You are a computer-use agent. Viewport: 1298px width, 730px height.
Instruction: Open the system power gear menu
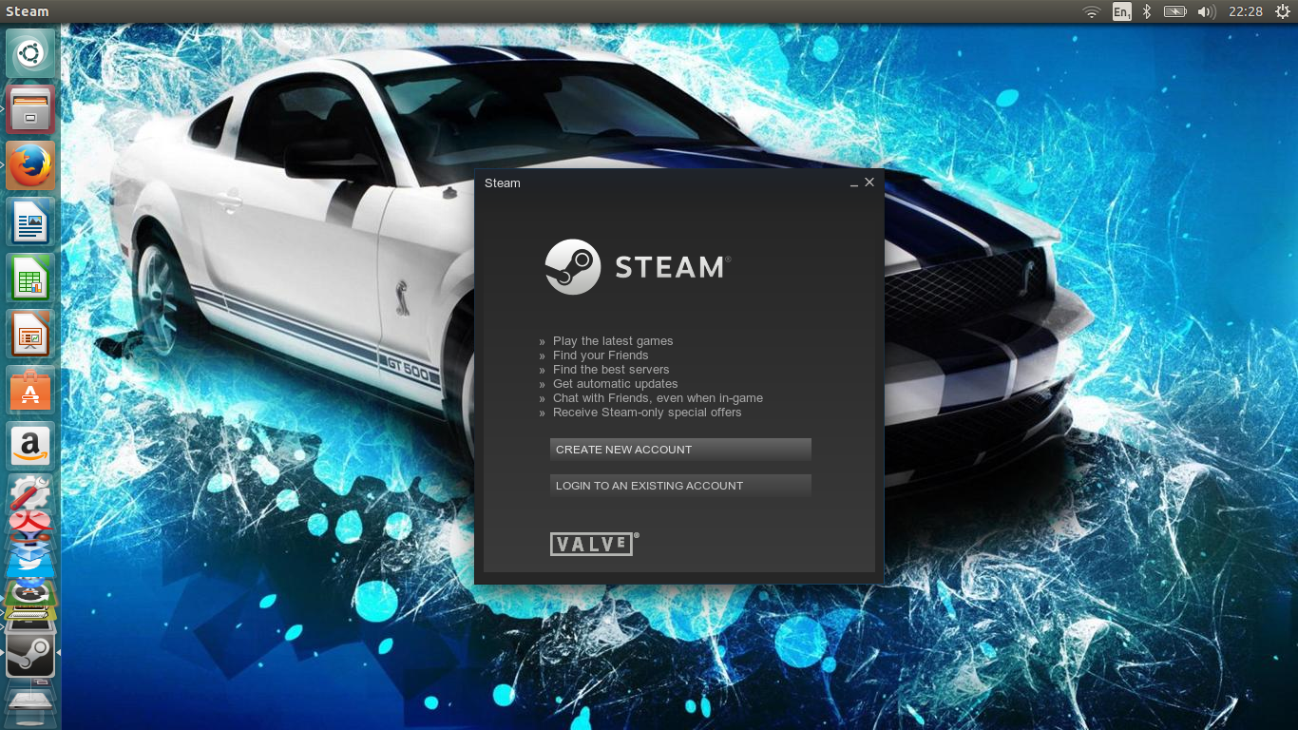1282,11
